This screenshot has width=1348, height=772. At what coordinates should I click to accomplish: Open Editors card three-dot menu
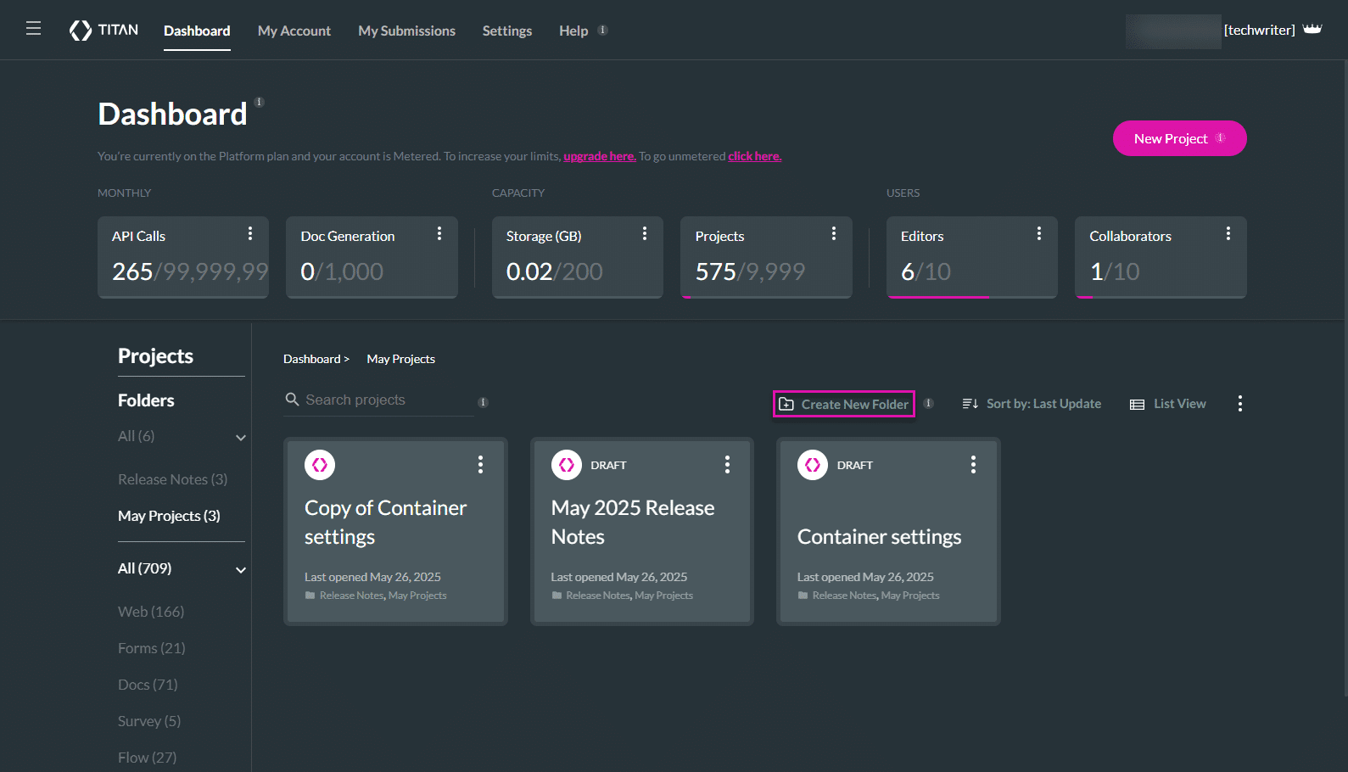pyautogui.click(x=1038, y=234)
